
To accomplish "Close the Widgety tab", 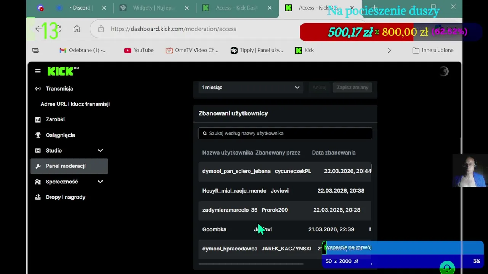I will (186, 8).
